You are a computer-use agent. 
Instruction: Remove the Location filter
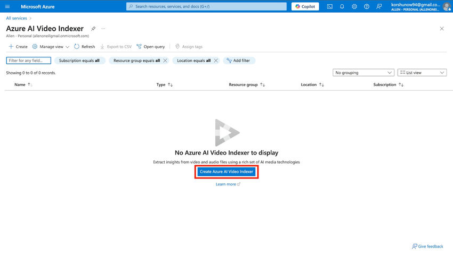coord(216,61)
